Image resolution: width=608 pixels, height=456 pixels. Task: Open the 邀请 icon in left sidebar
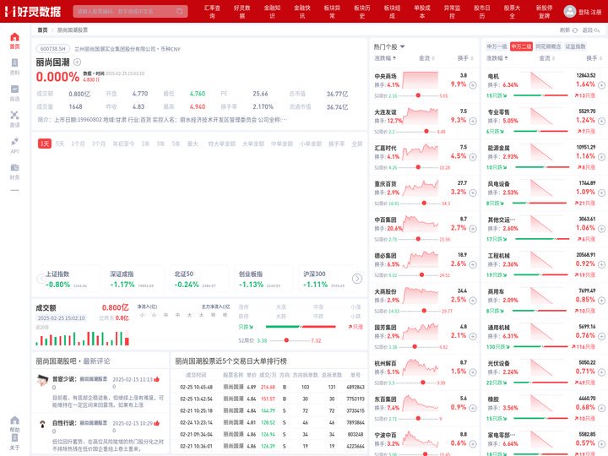pyautogui.click(x=14, y=115)
